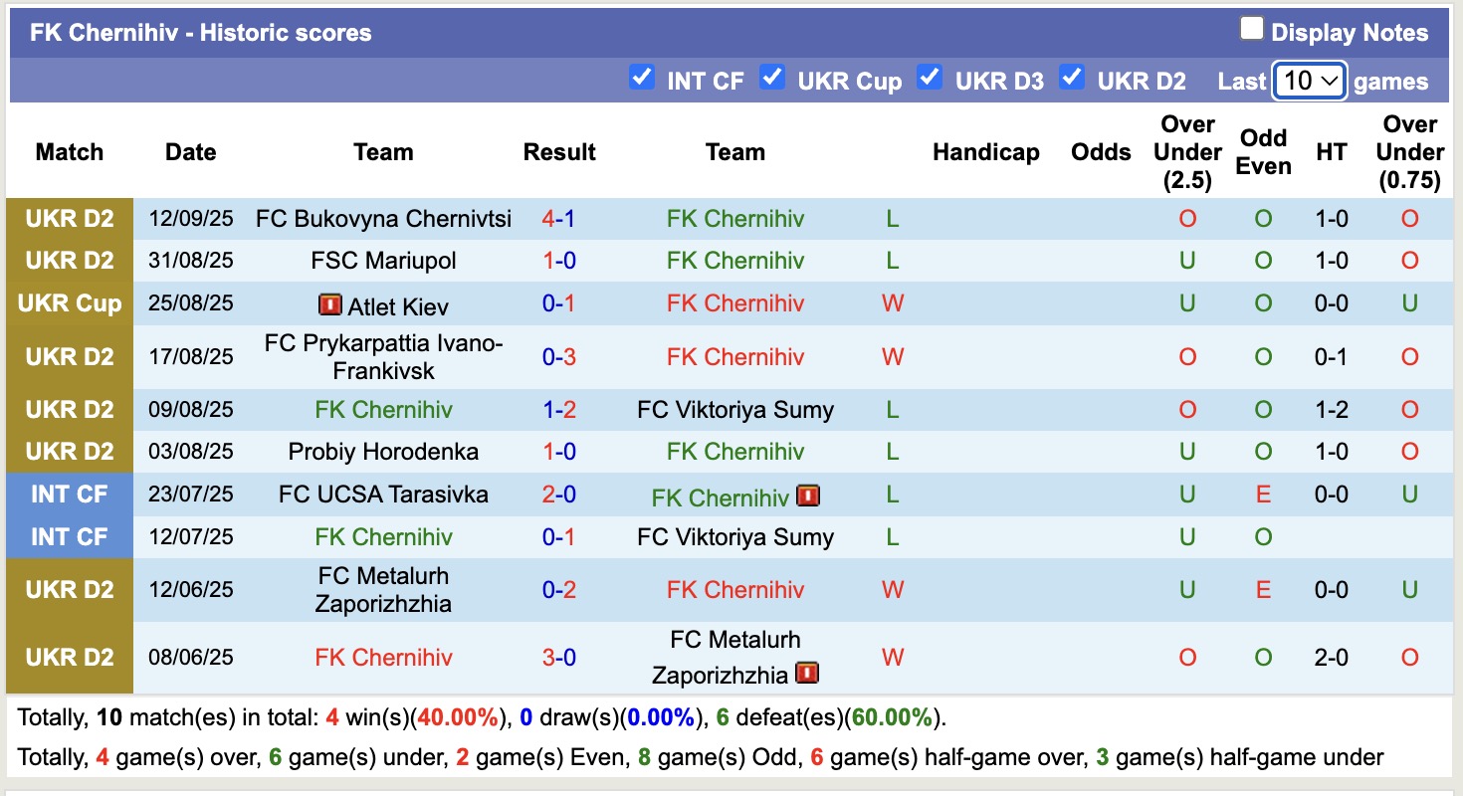This screenshot has width=1463, height=796.
Task: Click the FSC Mariupol team name
Action: click(383, 261)
